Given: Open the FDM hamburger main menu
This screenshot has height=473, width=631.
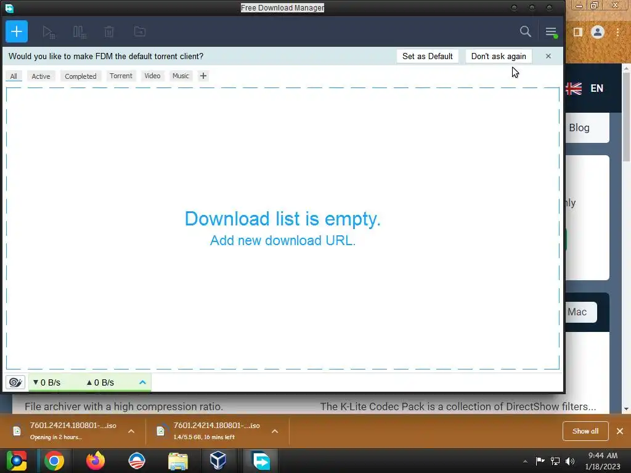Looking at the screenshot, I should pyautogui.click(x=551, y=32).
